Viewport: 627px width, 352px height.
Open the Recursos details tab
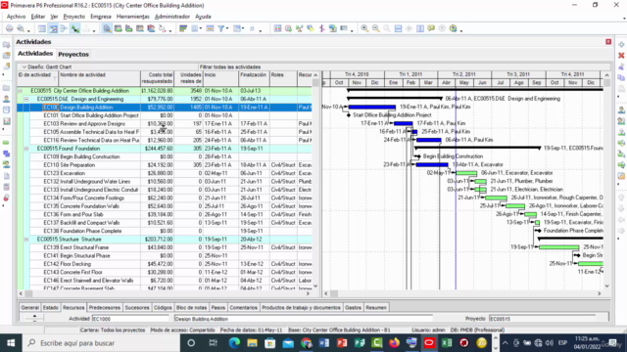pos(73,308)
